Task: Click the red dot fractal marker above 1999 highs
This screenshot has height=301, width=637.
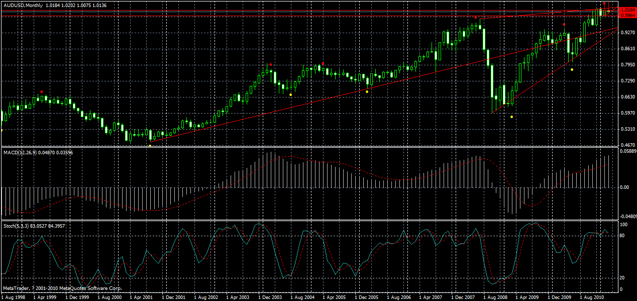Action: tap(42, 91)
